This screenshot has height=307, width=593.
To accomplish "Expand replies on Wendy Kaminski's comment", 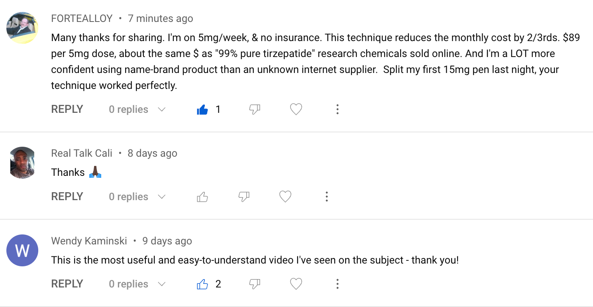I will click(x=137, y=284).
